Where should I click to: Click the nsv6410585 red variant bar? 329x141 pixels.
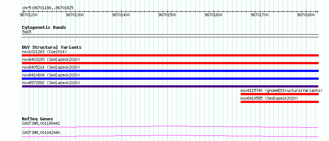pos(279,102)
